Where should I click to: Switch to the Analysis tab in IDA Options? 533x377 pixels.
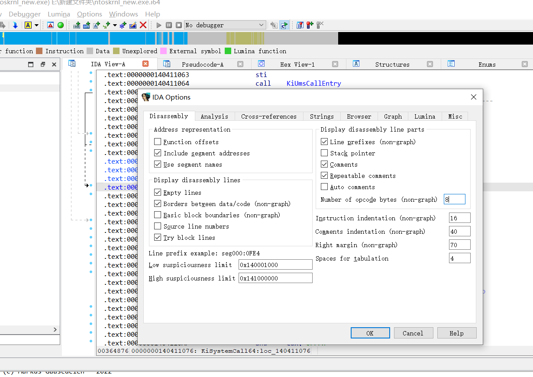[214, 116]
